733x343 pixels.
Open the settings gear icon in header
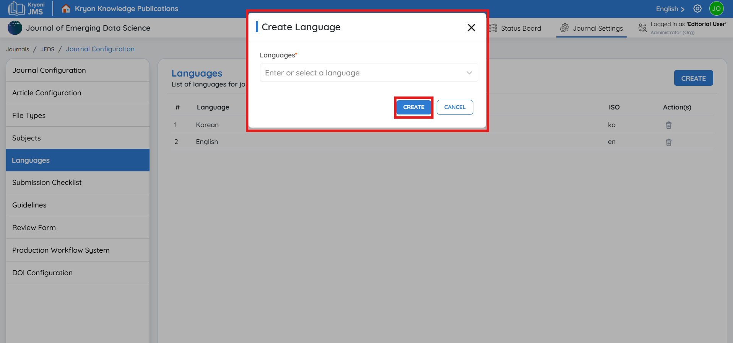pos(697,8)
